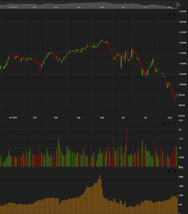This screenshot has width=188, height=214.
Task: Move the price chart pane down
Action: pyautogui.click(x=170, y=14)
